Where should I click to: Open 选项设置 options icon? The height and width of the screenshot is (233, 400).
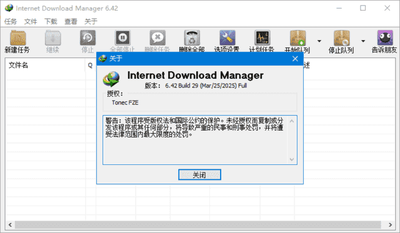point(227,38)
